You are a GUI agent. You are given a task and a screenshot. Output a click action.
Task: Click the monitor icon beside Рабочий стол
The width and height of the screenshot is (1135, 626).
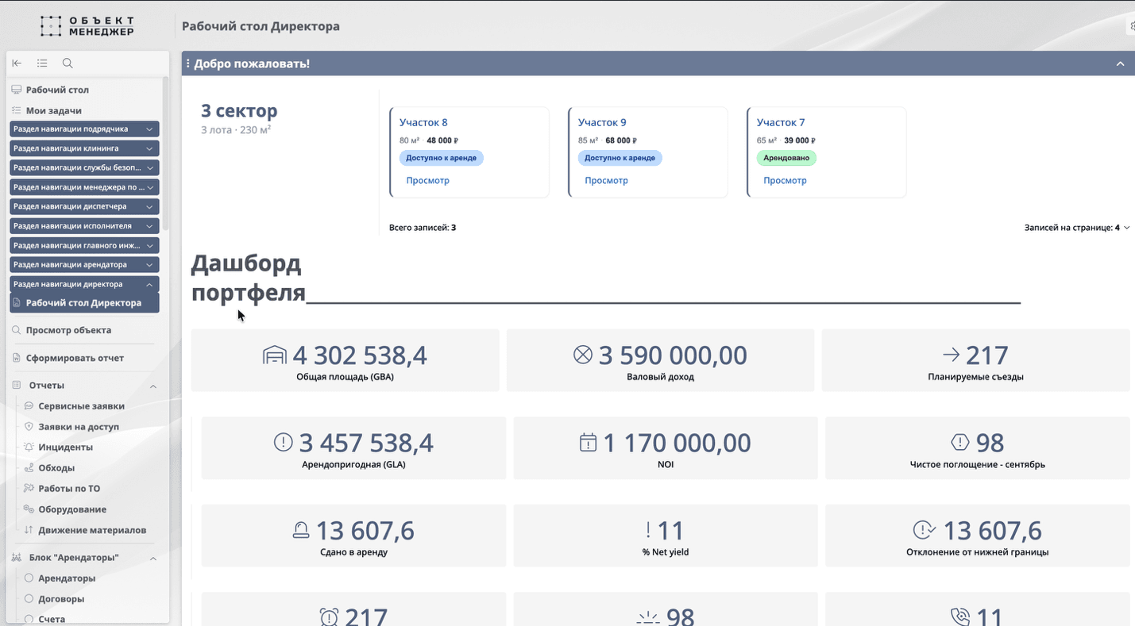click(16, 90)
